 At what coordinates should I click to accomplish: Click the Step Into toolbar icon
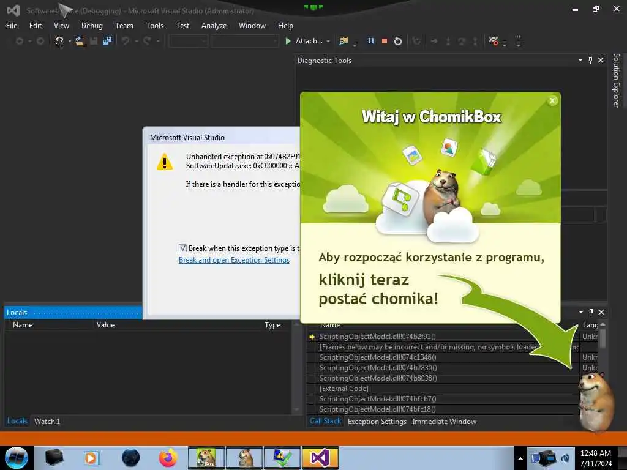point(448,41)
